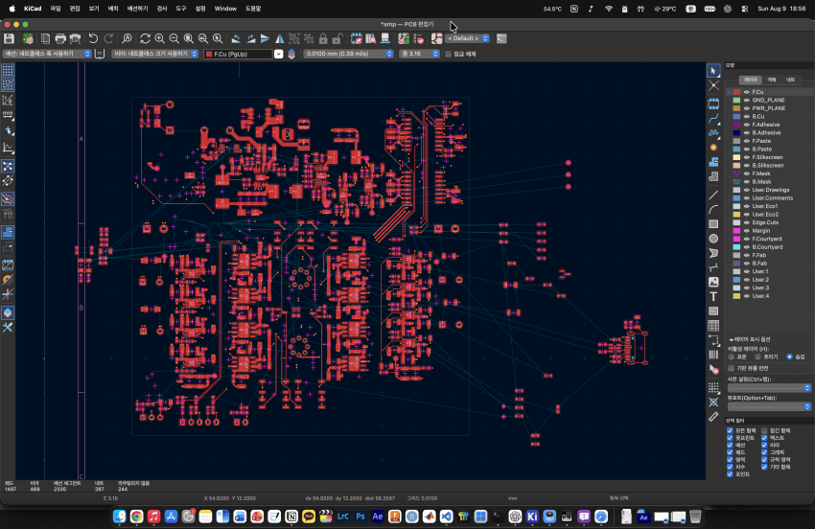Toggle grid display in the left toolbar
This screenshot has height=529, width=815.
(x=8, y=71)
